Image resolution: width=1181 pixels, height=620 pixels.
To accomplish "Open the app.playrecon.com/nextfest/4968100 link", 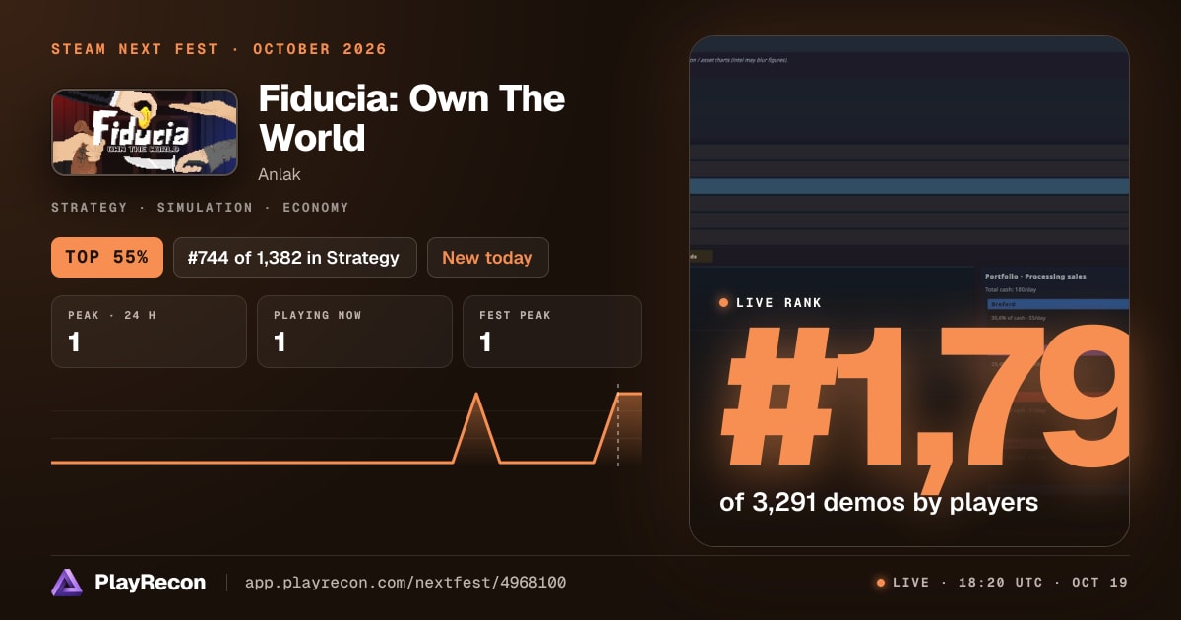I will tap(405, 583).
